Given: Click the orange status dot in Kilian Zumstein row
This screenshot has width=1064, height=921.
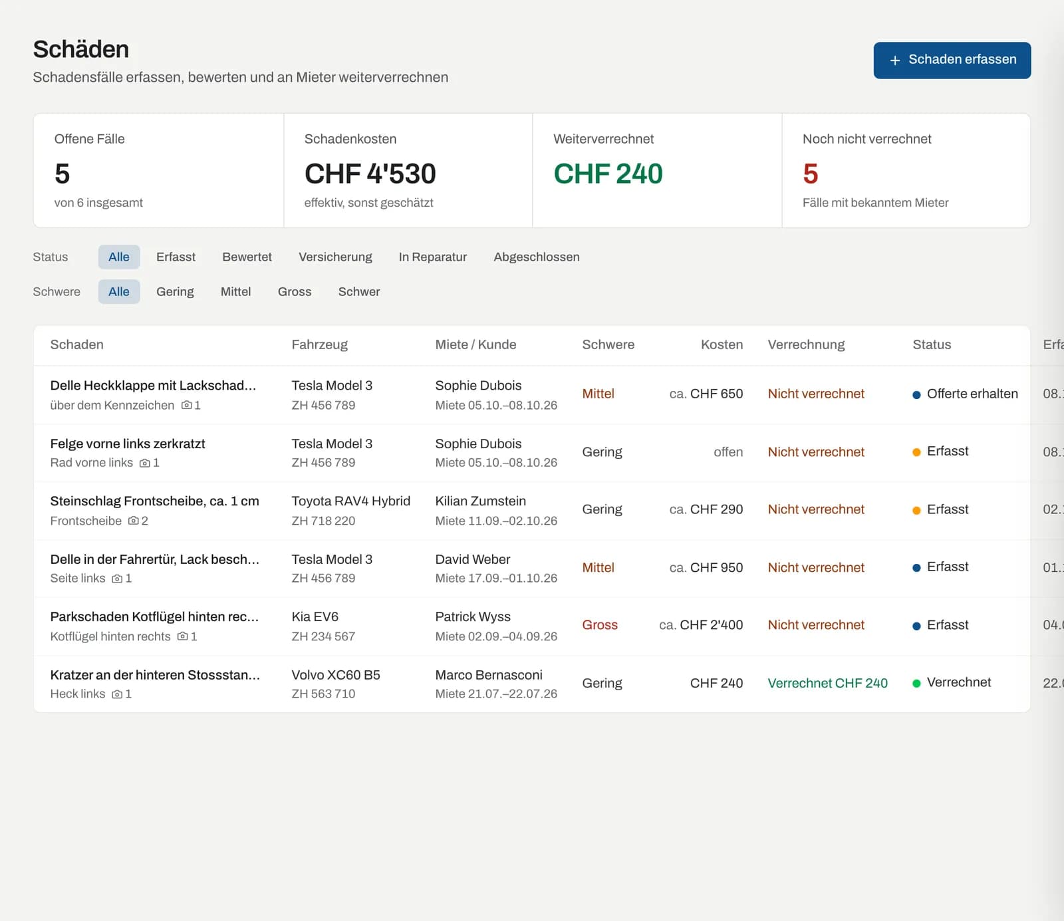Looking at the screenshot, I should coord(916,510).
